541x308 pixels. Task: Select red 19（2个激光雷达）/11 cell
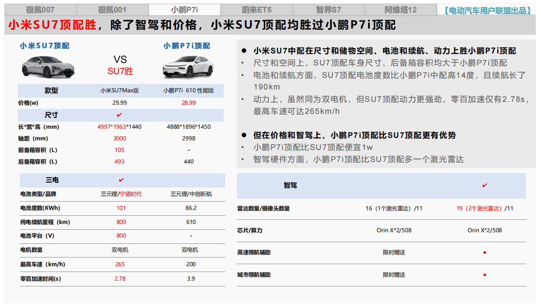pos(485,208)
